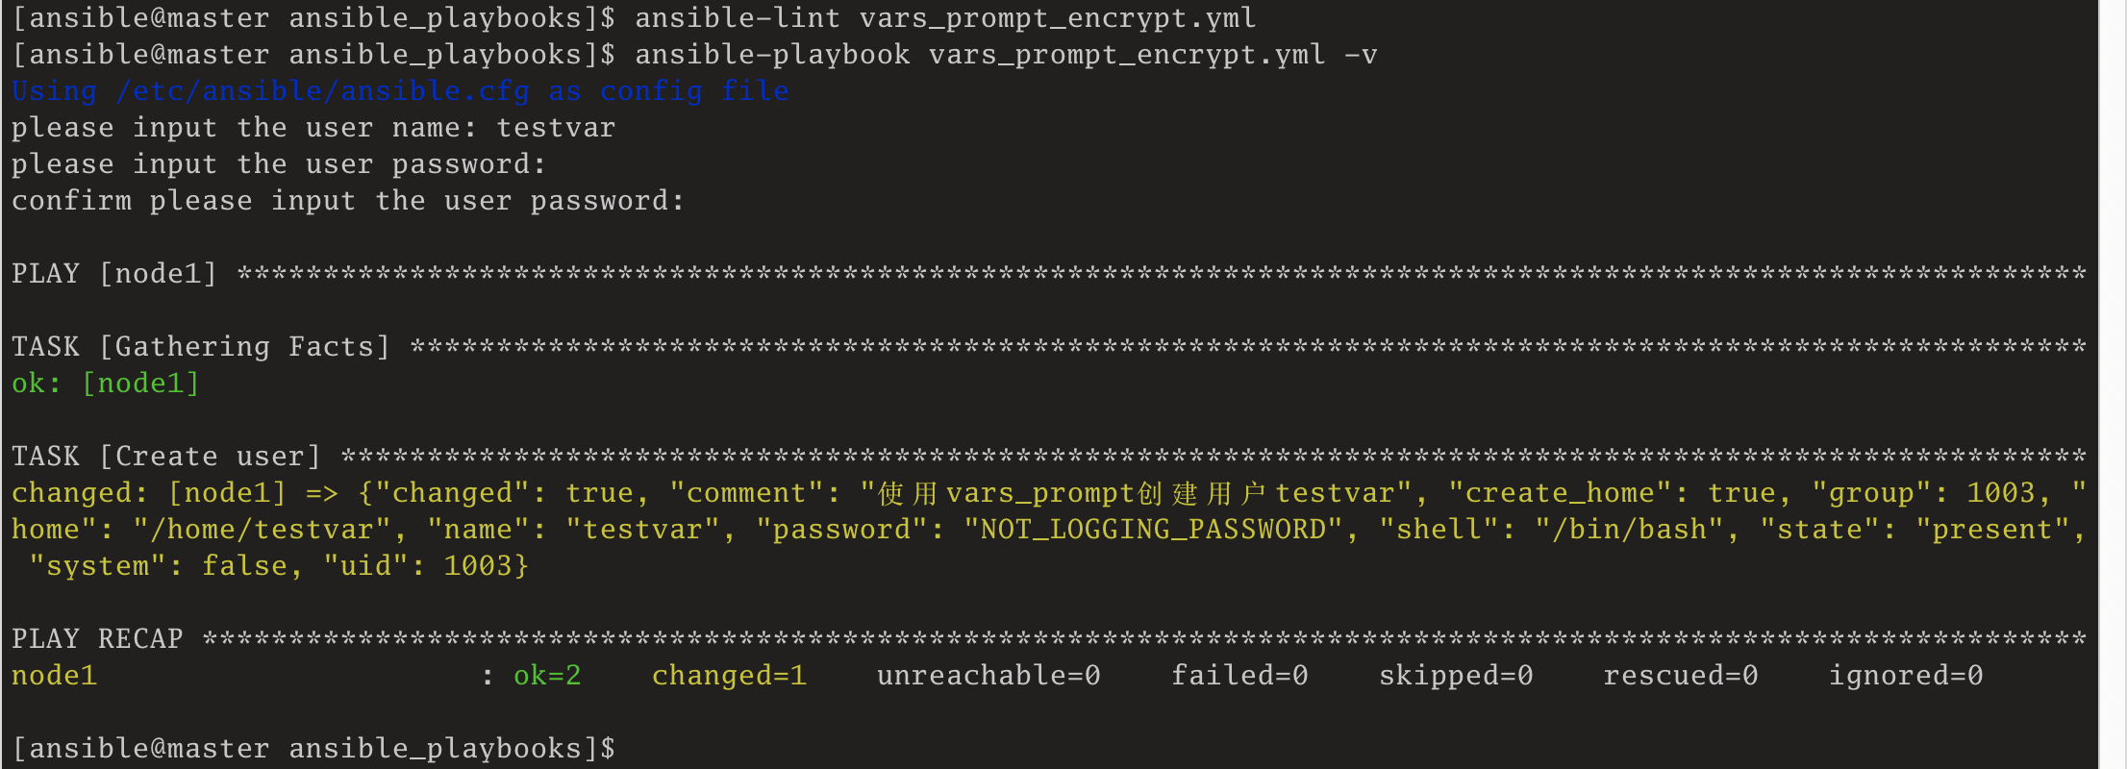This screenshot has height=769, width=2127.
Task: Click the PLAY [node1] header
Action: 114,274
